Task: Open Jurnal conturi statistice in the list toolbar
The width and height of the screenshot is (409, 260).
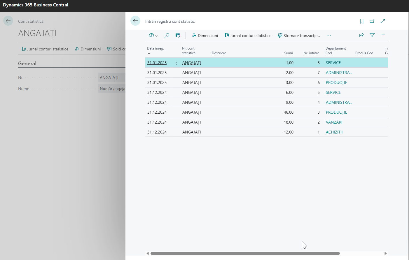Action: 248,36
